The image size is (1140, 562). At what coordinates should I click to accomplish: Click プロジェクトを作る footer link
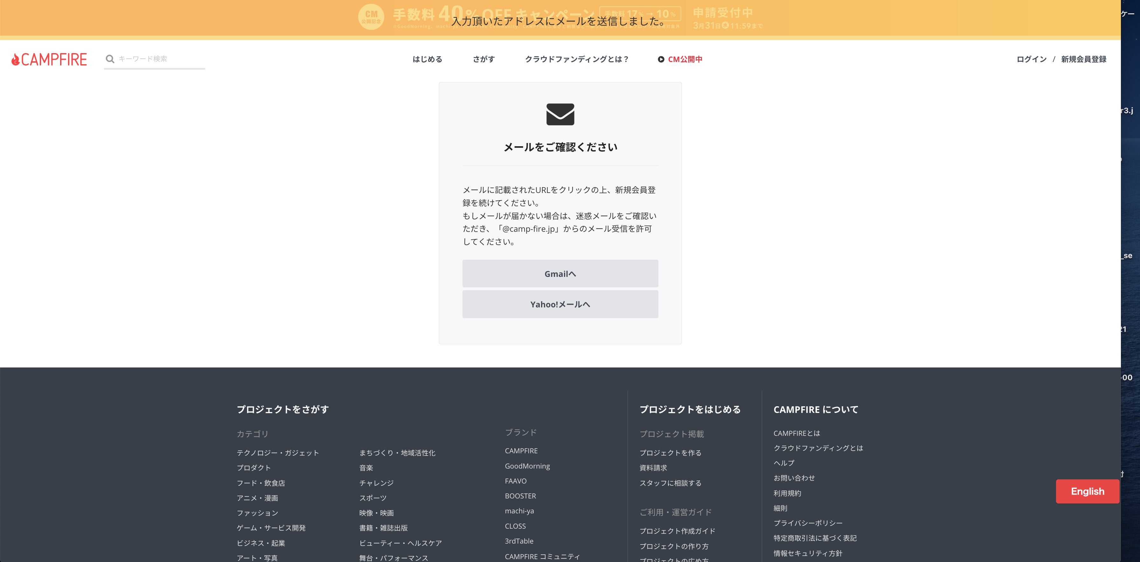click(x=670, y=453)
